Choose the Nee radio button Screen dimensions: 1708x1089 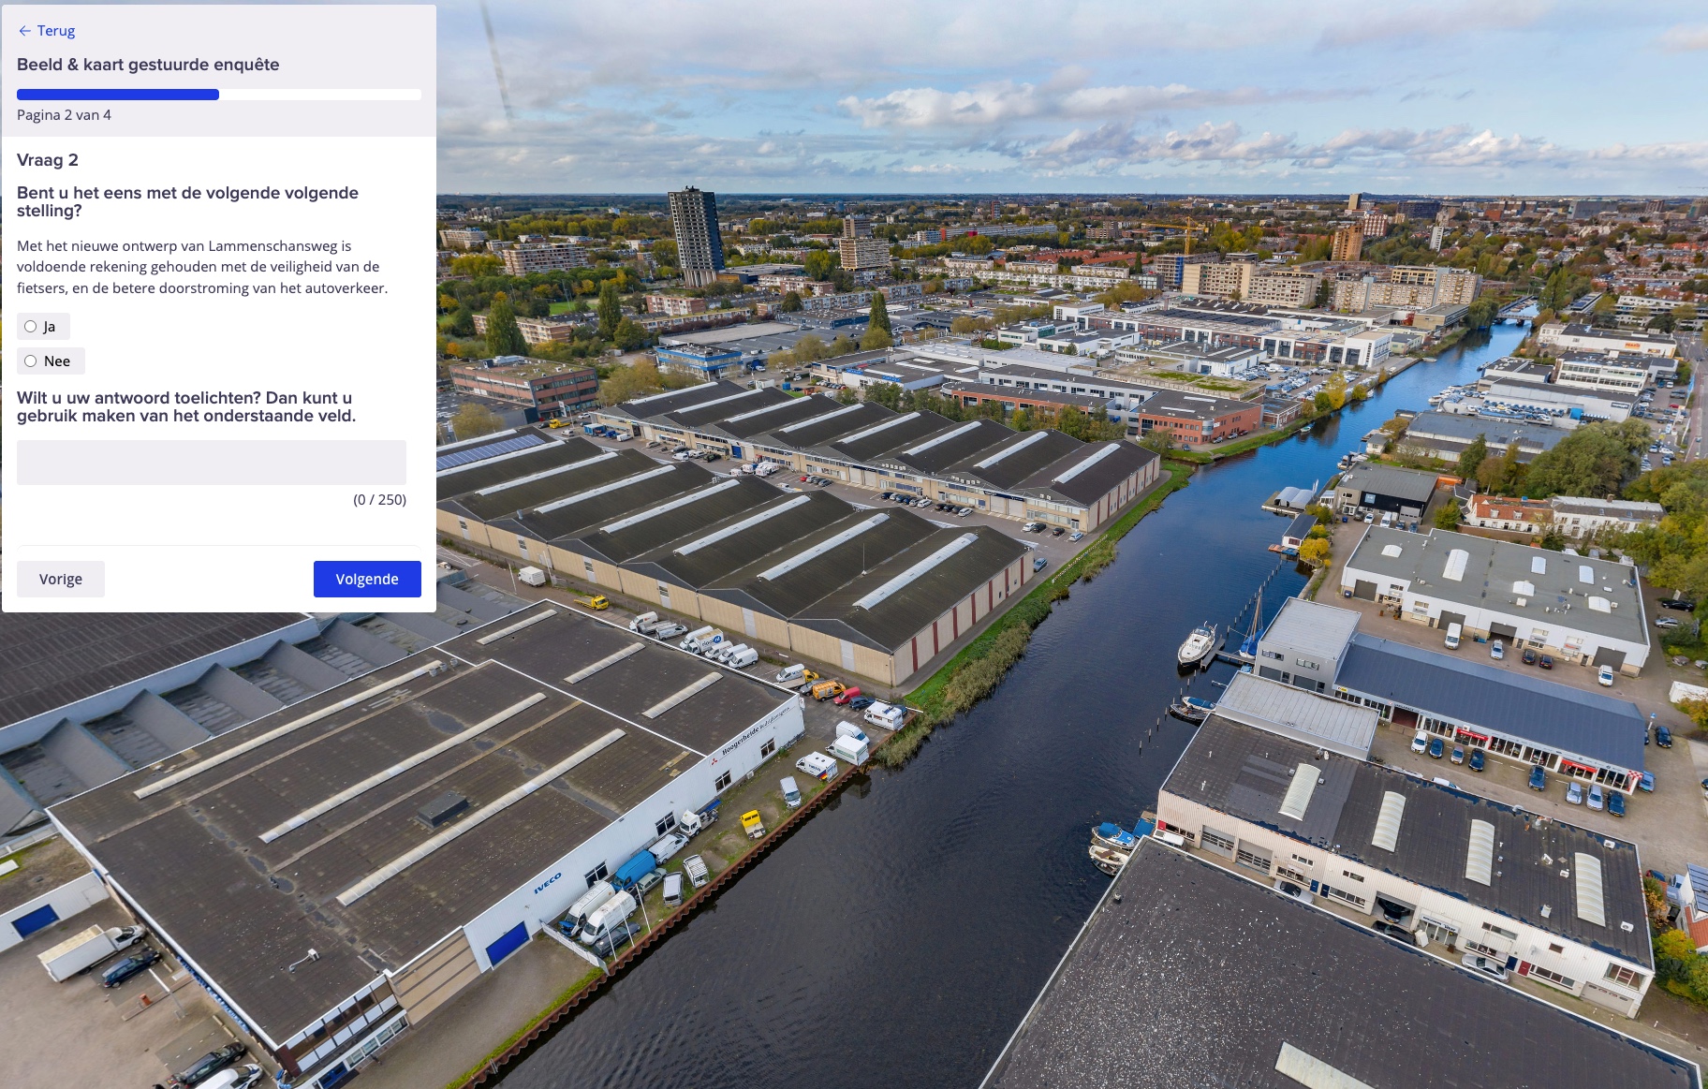tap(31, 361)
